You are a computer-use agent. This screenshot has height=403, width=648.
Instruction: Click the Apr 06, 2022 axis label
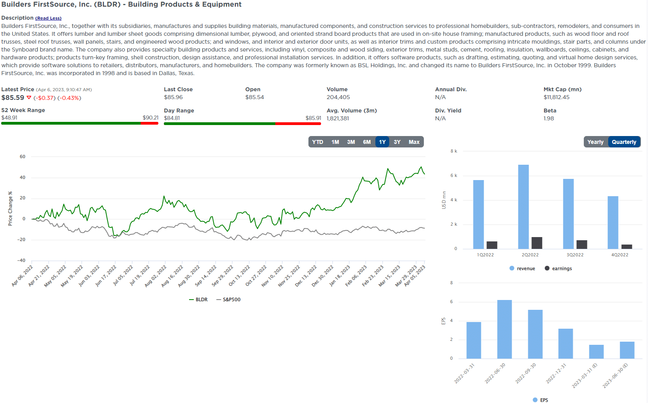point(22,276)
